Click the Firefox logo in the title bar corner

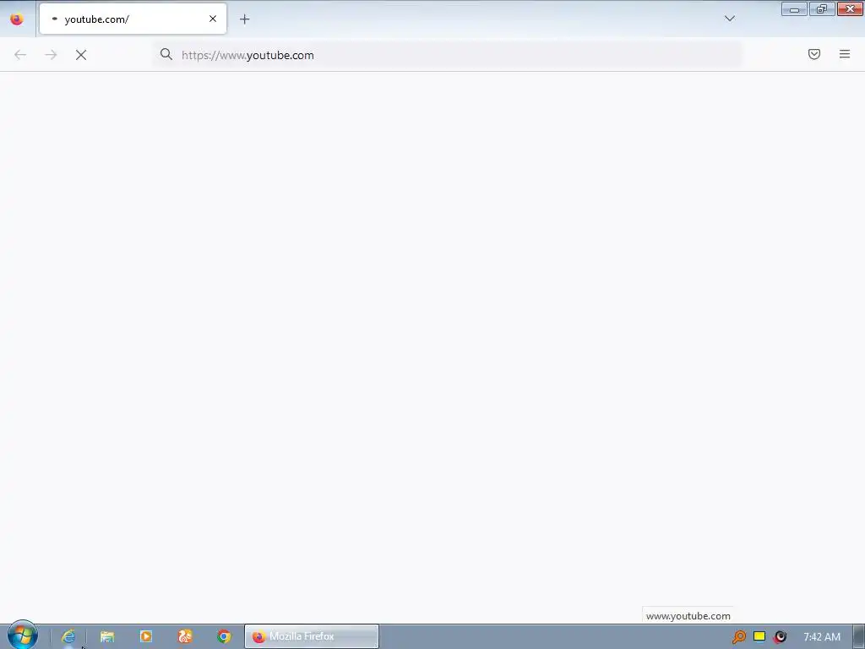pyautogui.click(x=17, y=19)
